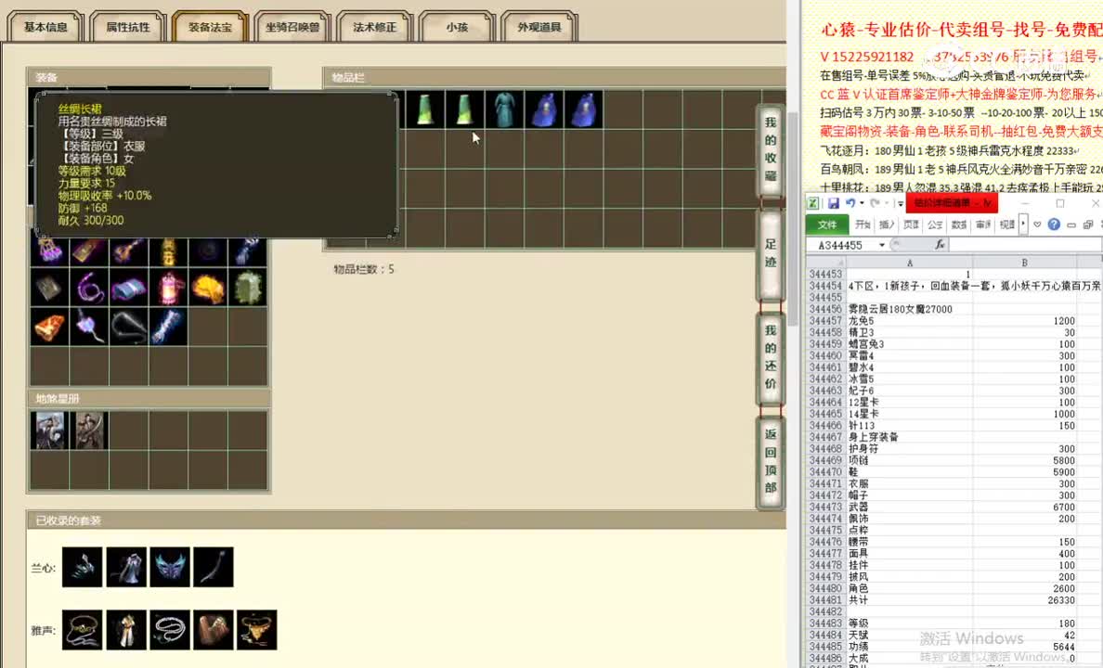
Task: Click the Excel Select All corner box
Action: 825,263
